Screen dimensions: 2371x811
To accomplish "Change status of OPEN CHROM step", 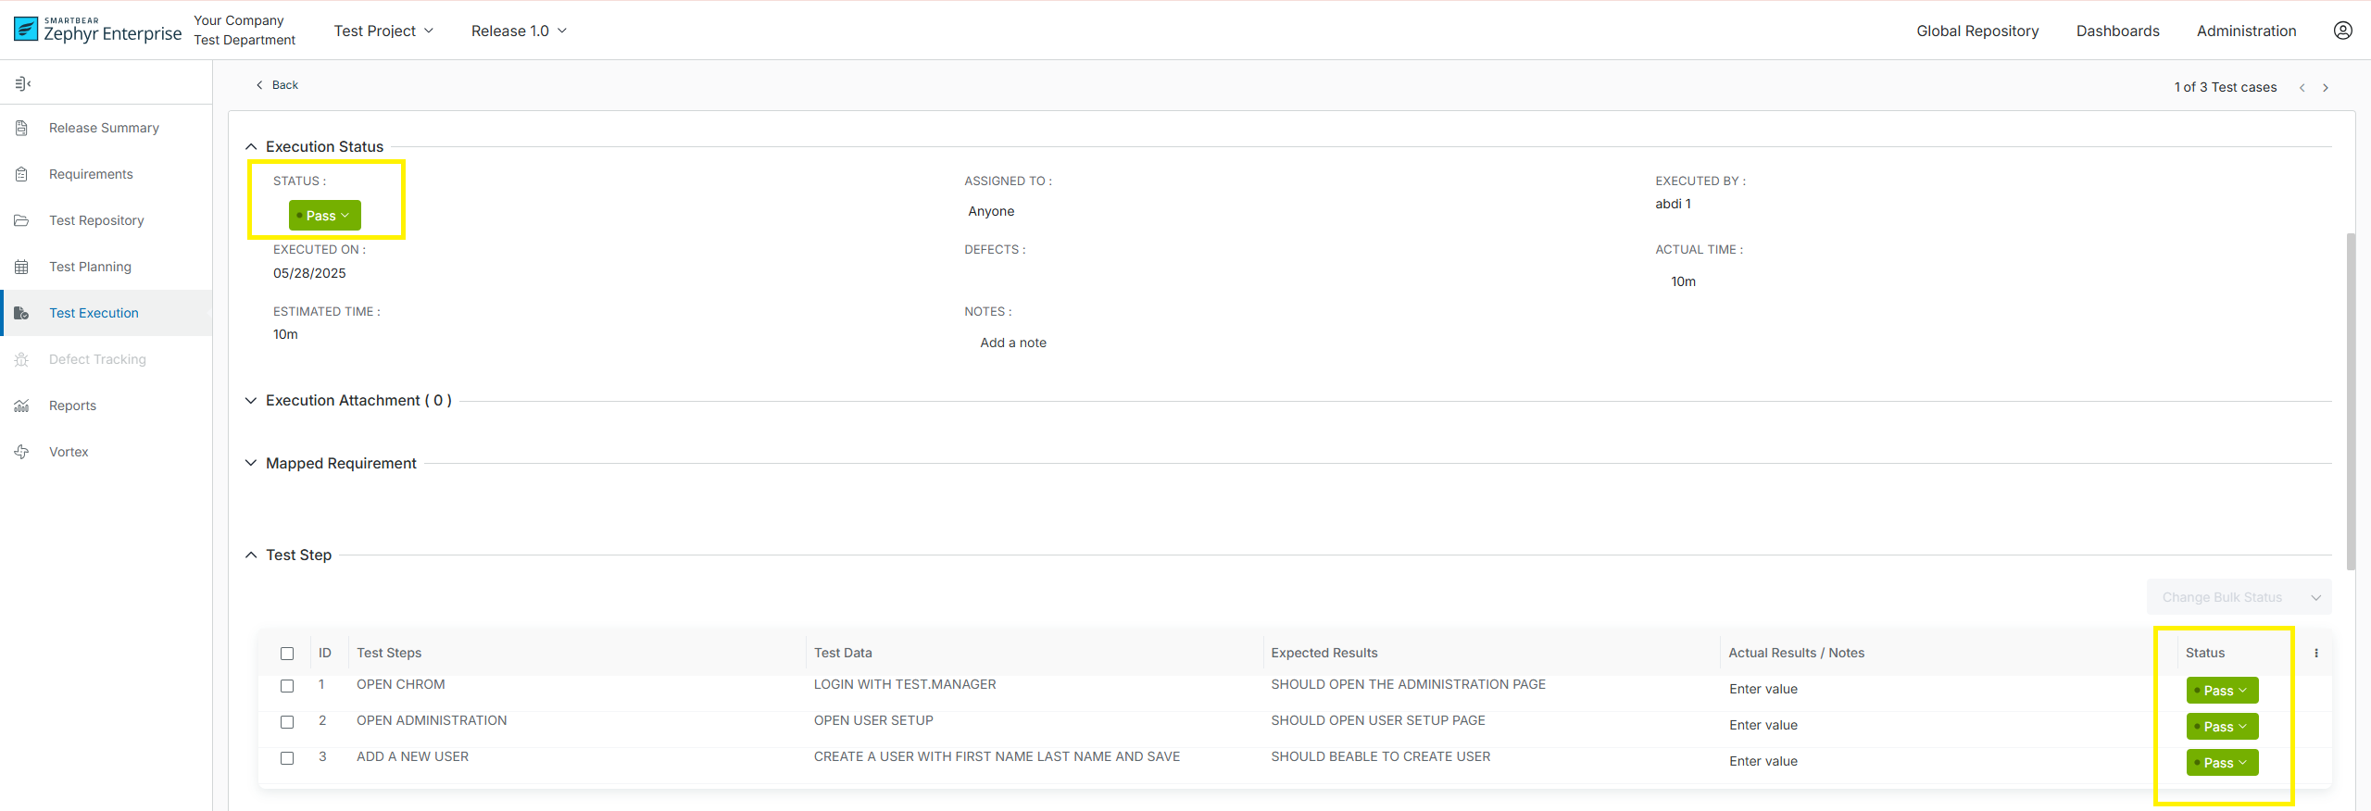I will pyautogui.click(x=2222, y=691).
